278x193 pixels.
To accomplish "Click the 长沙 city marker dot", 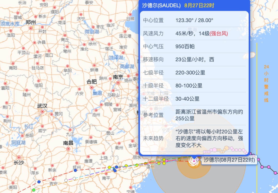I will [19, 157].
